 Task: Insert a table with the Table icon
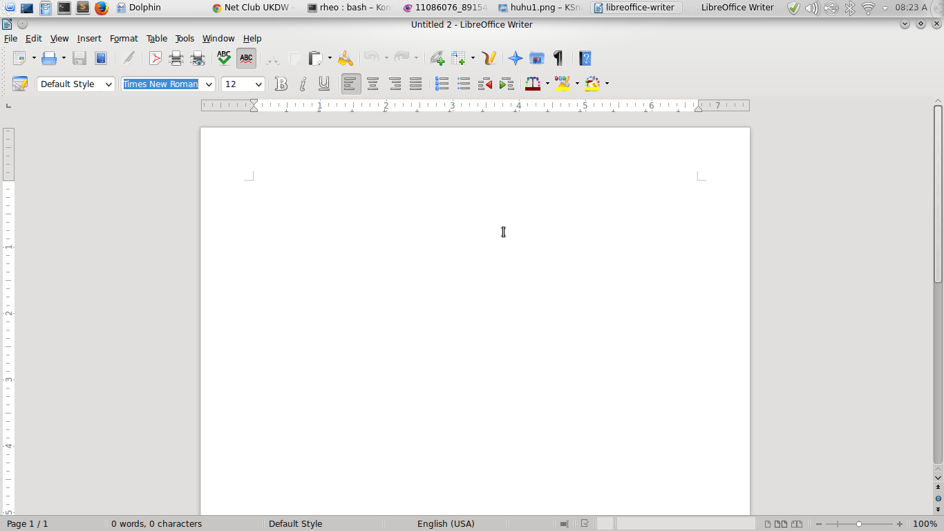pos(459,58)
